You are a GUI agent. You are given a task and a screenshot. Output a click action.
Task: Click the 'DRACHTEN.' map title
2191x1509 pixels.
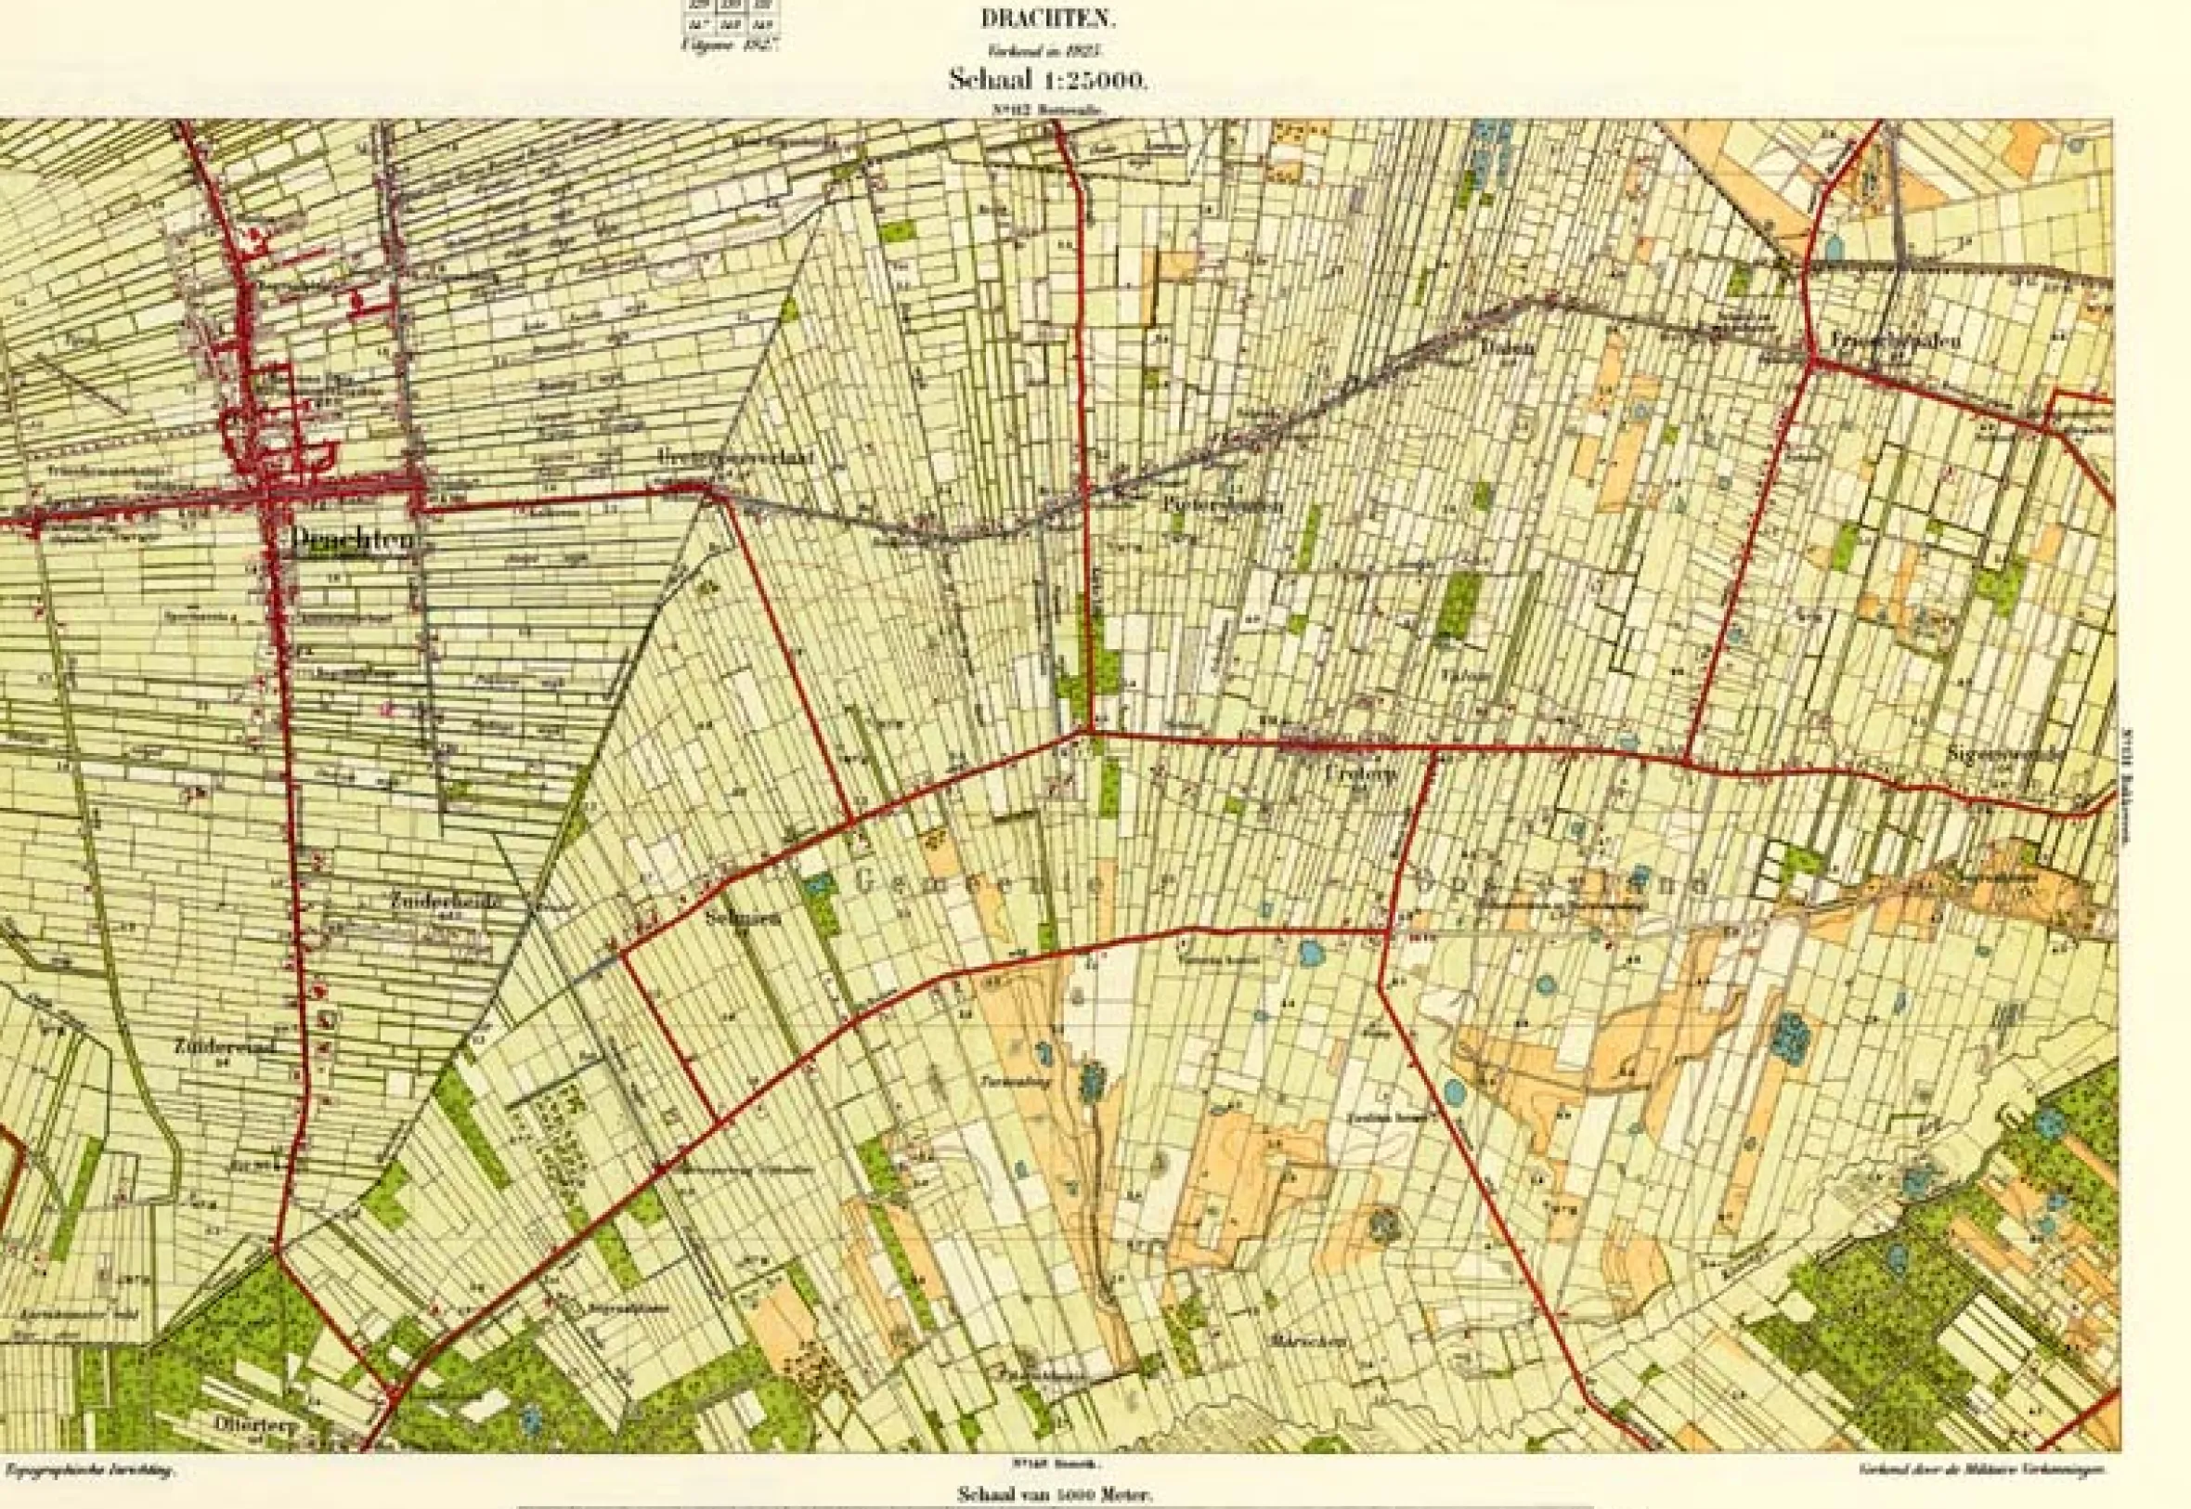[1048, 17]
